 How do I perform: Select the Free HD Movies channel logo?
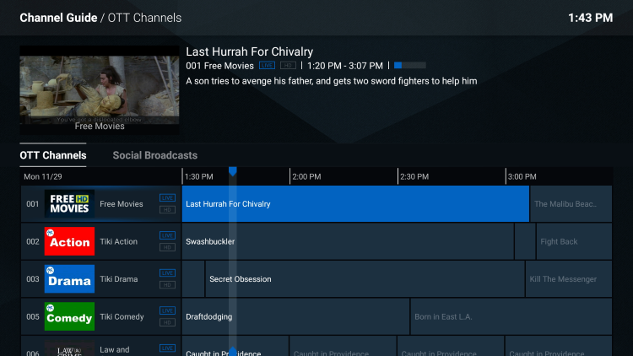[69, 204]
